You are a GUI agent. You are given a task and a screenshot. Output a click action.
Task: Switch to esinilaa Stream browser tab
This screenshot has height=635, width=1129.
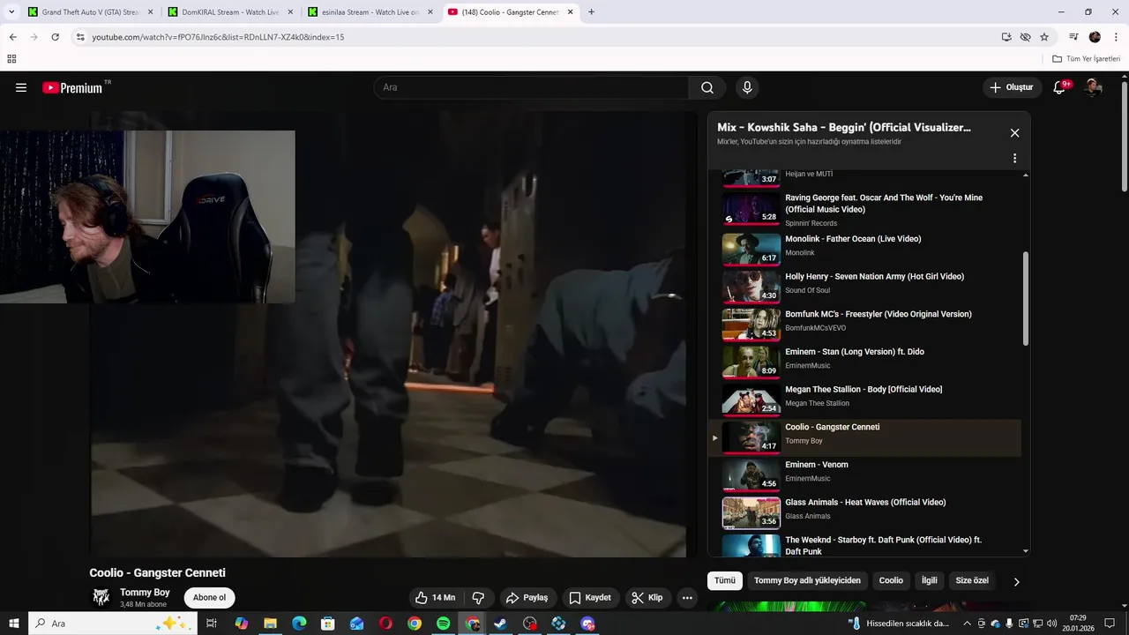pos(370,12)
